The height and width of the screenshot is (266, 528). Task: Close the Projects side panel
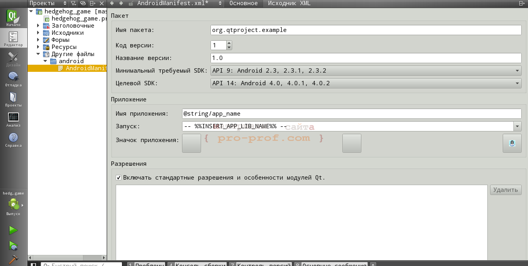point(101,3)
